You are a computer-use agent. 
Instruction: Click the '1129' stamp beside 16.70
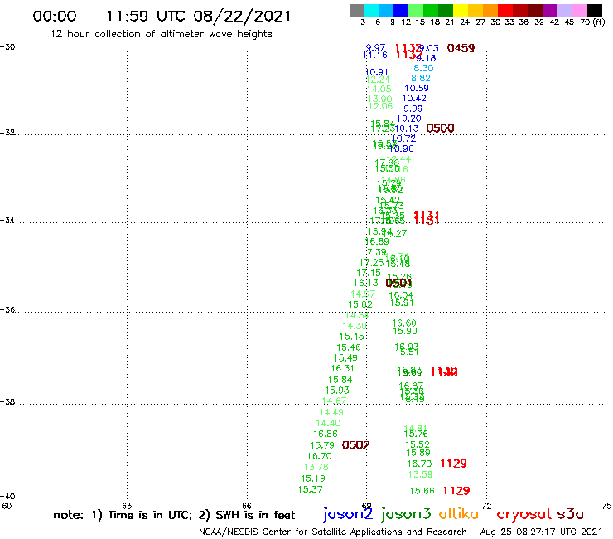pos(453,464)
